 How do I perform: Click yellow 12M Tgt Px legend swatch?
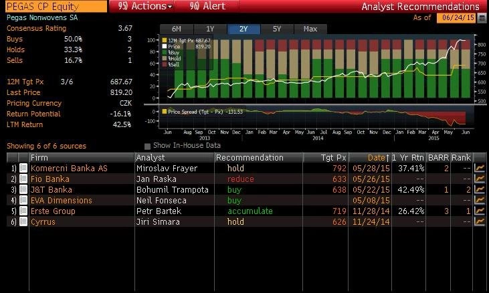click(x=165, y=40)
